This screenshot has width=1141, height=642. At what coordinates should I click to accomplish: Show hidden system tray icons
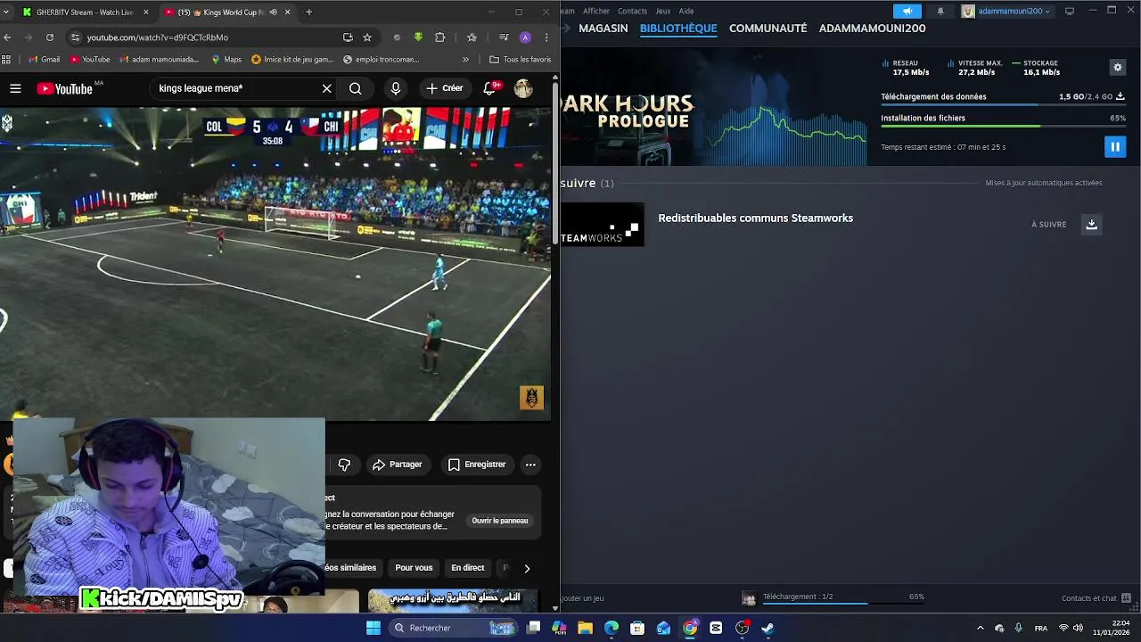coord(980,628)
